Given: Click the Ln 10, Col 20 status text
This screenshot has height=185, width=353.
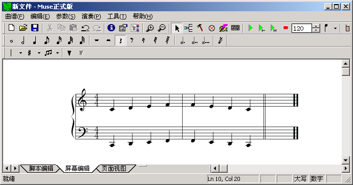Looking at the screenshot, I should point(224,179).
